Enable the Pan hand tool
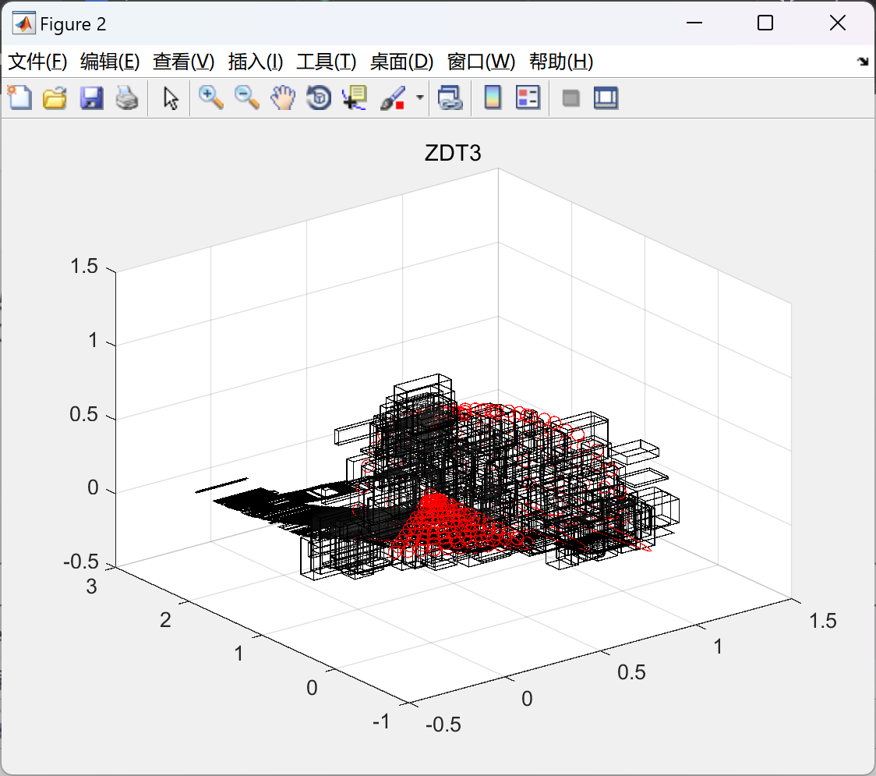 (x=283, y=97)
